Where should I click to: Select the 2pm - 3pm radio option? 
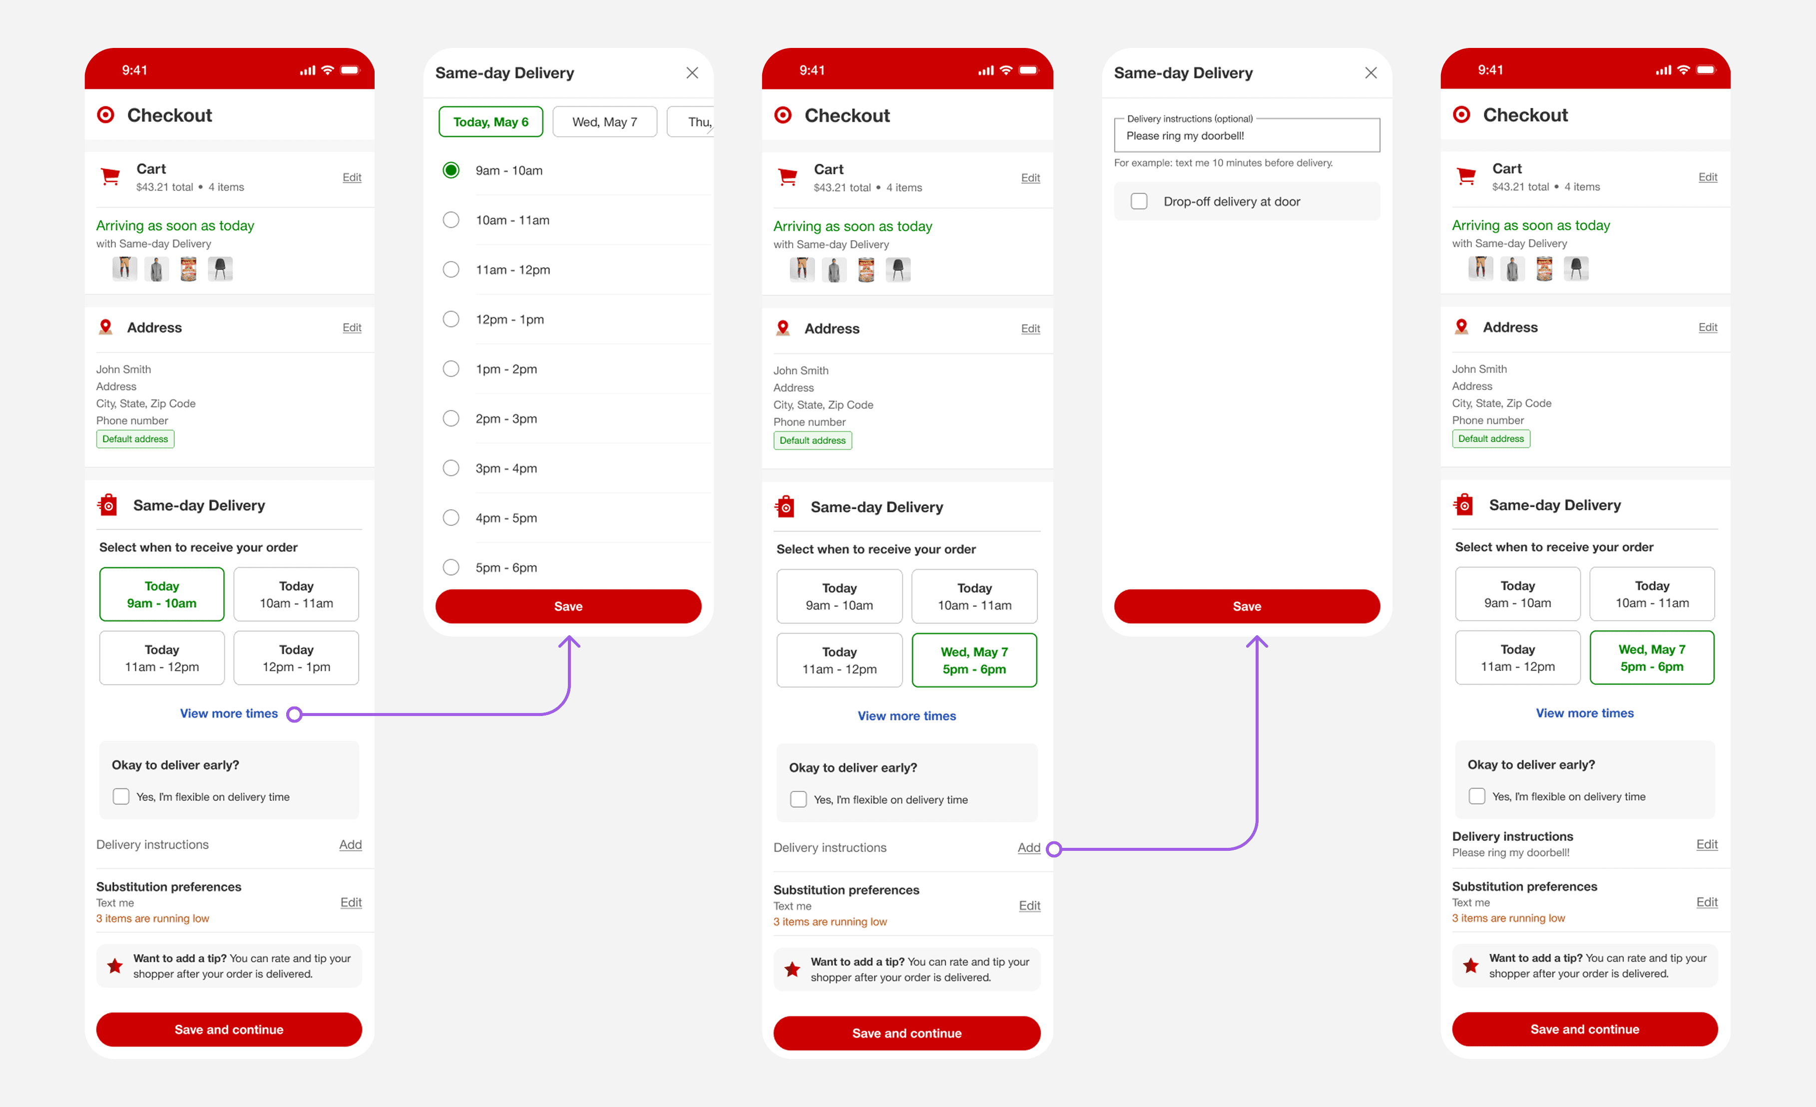click(451, 418)
